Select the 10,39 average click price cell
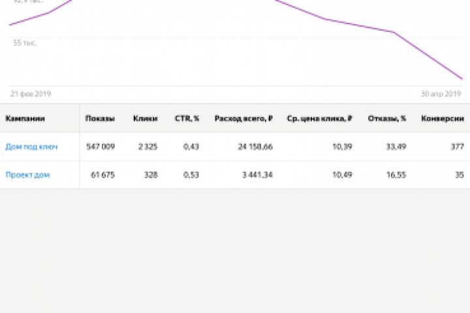 tap(342, 147)
